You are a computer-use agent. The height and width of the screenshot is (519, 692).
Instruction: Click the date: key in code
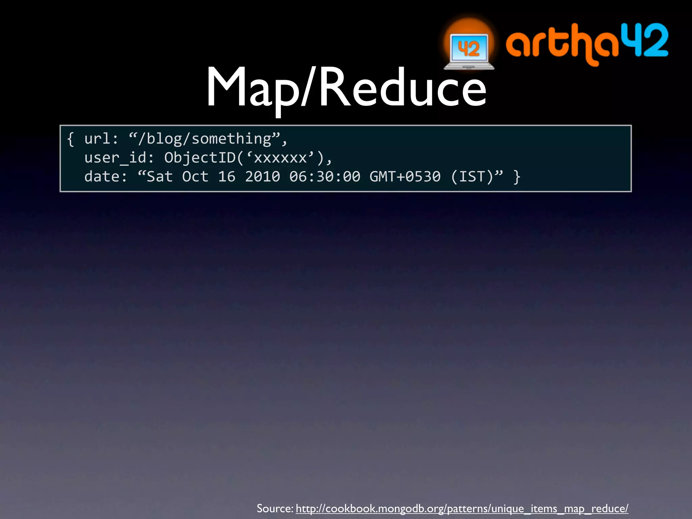point(105,177)
